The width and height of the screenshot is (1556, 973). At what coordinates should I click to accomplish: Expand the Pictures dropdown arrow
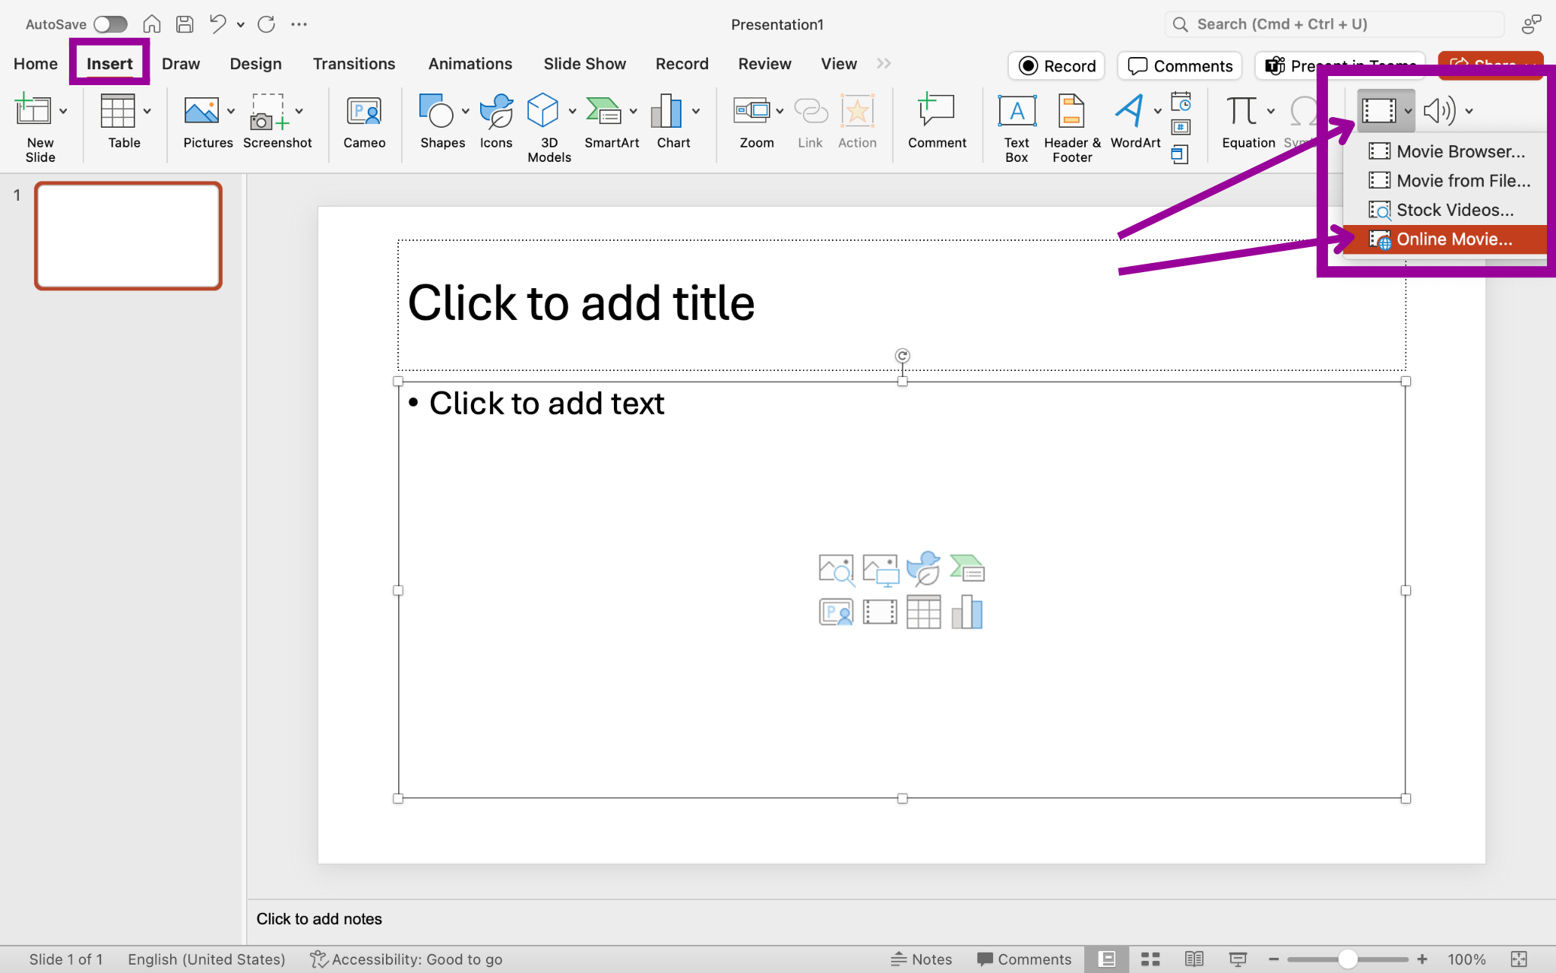point(231,111)
